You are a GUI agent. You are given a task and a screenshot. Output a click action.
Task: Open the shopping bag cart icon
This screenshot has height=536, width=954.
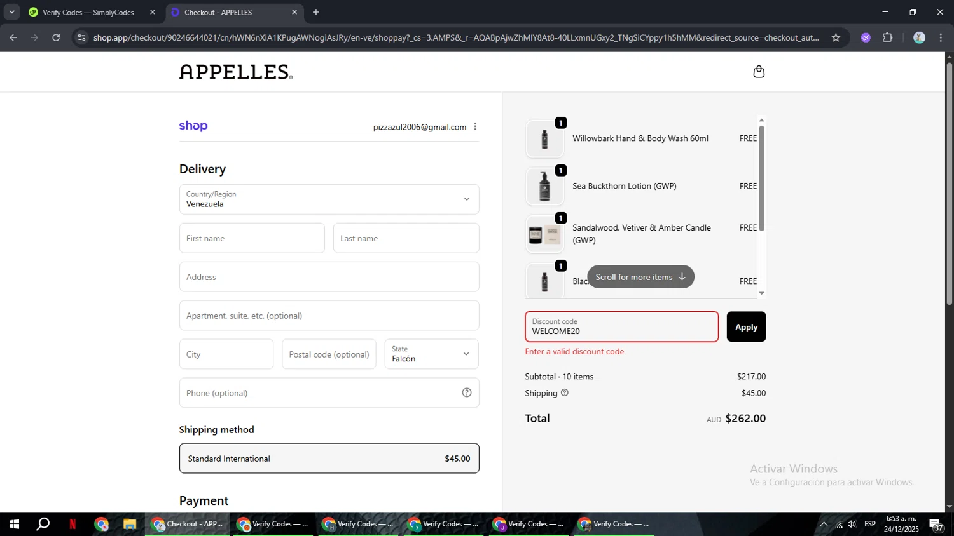tap(759, 72)
